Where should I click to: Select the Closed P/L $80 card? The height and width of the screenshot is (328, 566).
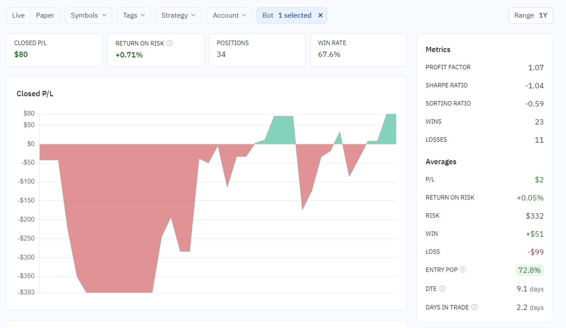[x=54, y=50]
